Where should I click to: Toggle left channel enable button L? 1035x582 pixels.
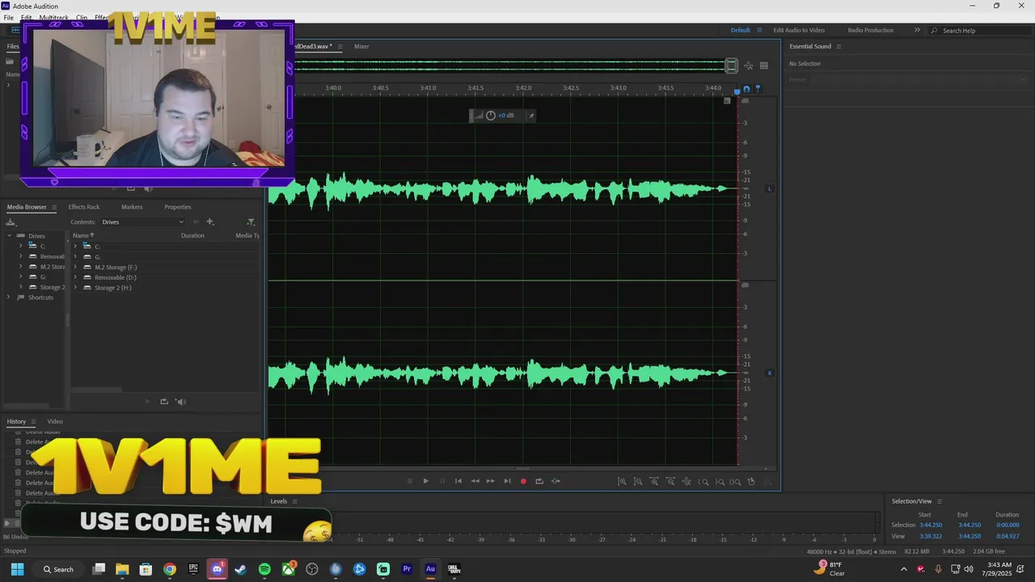(770, 188)
